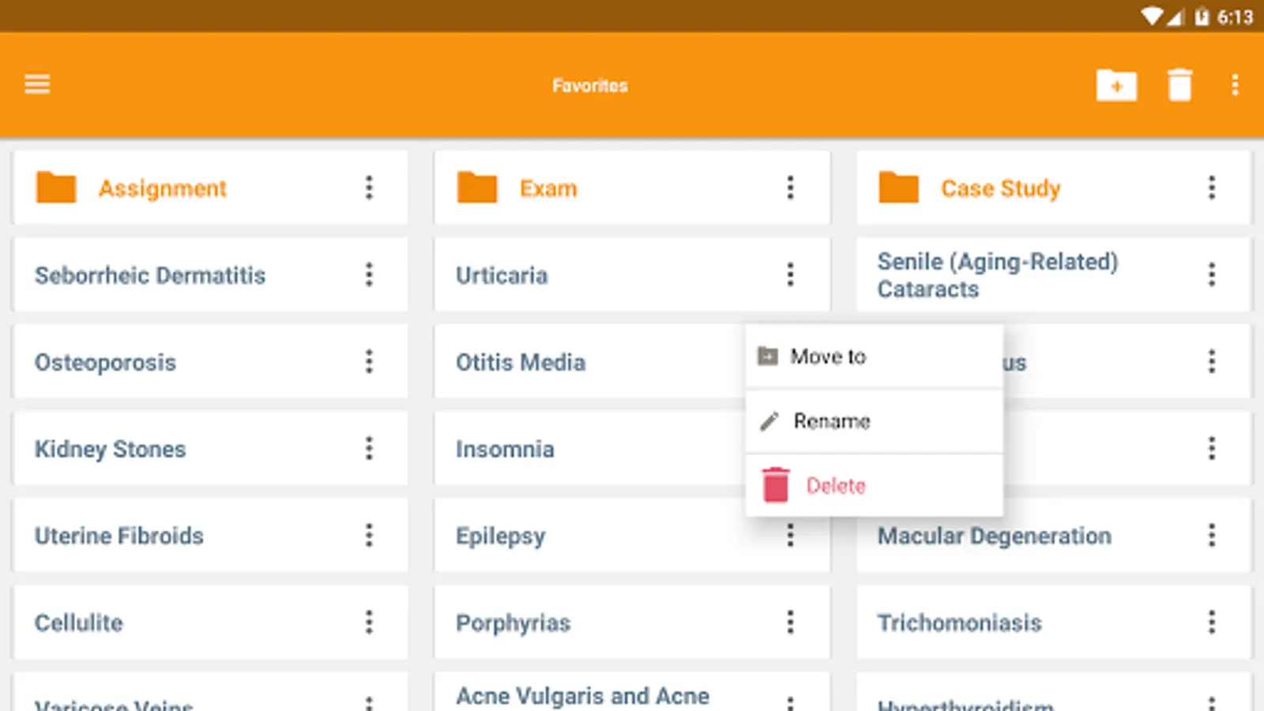Screen dimensions: 1264x711
Task: Open options for Seborrheic Dermatitis
Action: (369, 275)
